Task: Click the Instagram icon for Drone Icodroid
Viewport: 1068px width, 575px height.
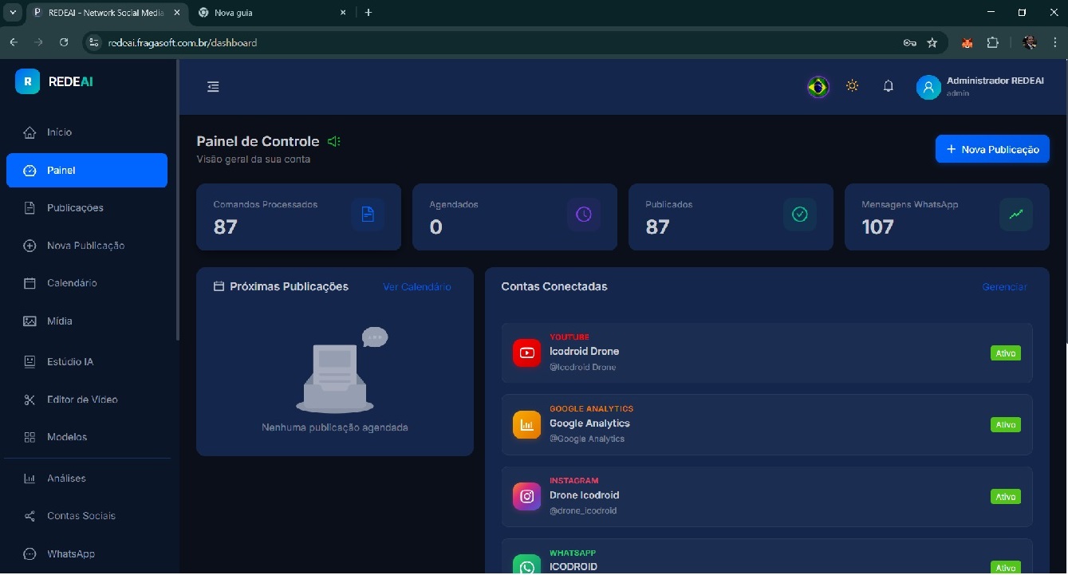Action: pyautogui.click(x=526, y=497)
